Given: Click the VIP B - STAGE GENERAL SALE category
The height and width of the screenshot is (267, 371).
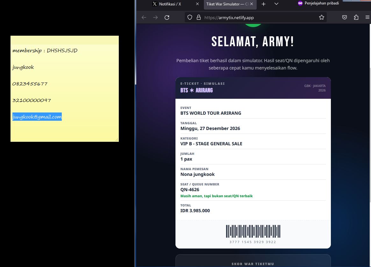Looking at the screenshot, I should [211, 144].
